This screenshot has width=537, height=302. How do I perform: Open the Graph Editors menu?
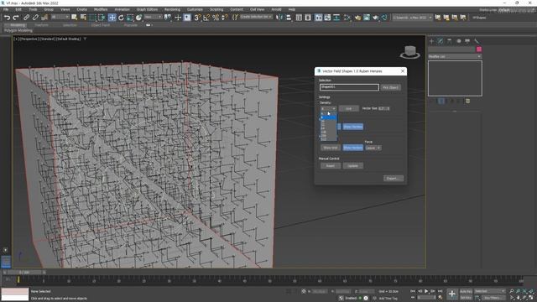coord(147,9)
